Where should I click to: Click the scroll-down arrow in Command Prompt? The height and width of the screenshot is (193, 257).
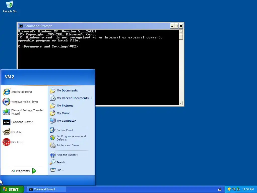coord(181,103)
